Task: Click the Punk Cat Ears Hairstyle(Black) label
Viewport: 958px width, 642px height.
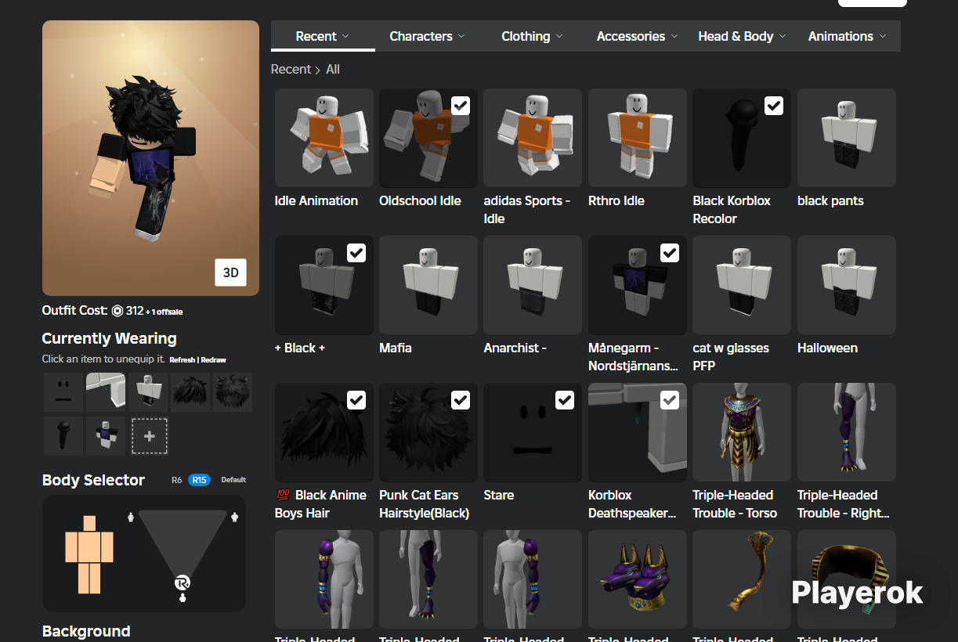Action: (425, 504)
